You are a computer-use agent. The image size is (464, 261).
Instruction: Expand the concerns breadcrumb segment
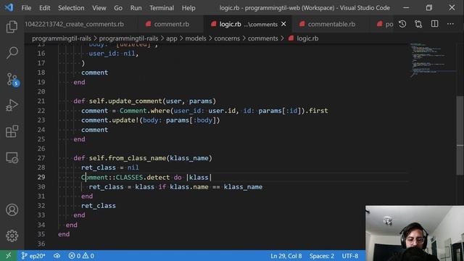tap(227, 38)
